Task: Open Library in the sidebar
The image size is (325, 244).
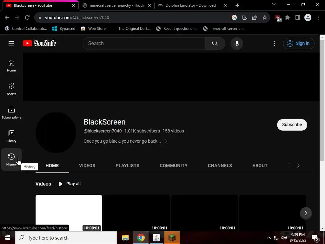Action: coord(11,136)
